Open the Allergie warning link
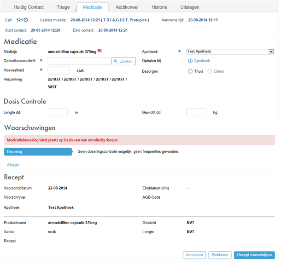Image resolution: width=281 pixels, height=264 pixels. click(13, 165)
